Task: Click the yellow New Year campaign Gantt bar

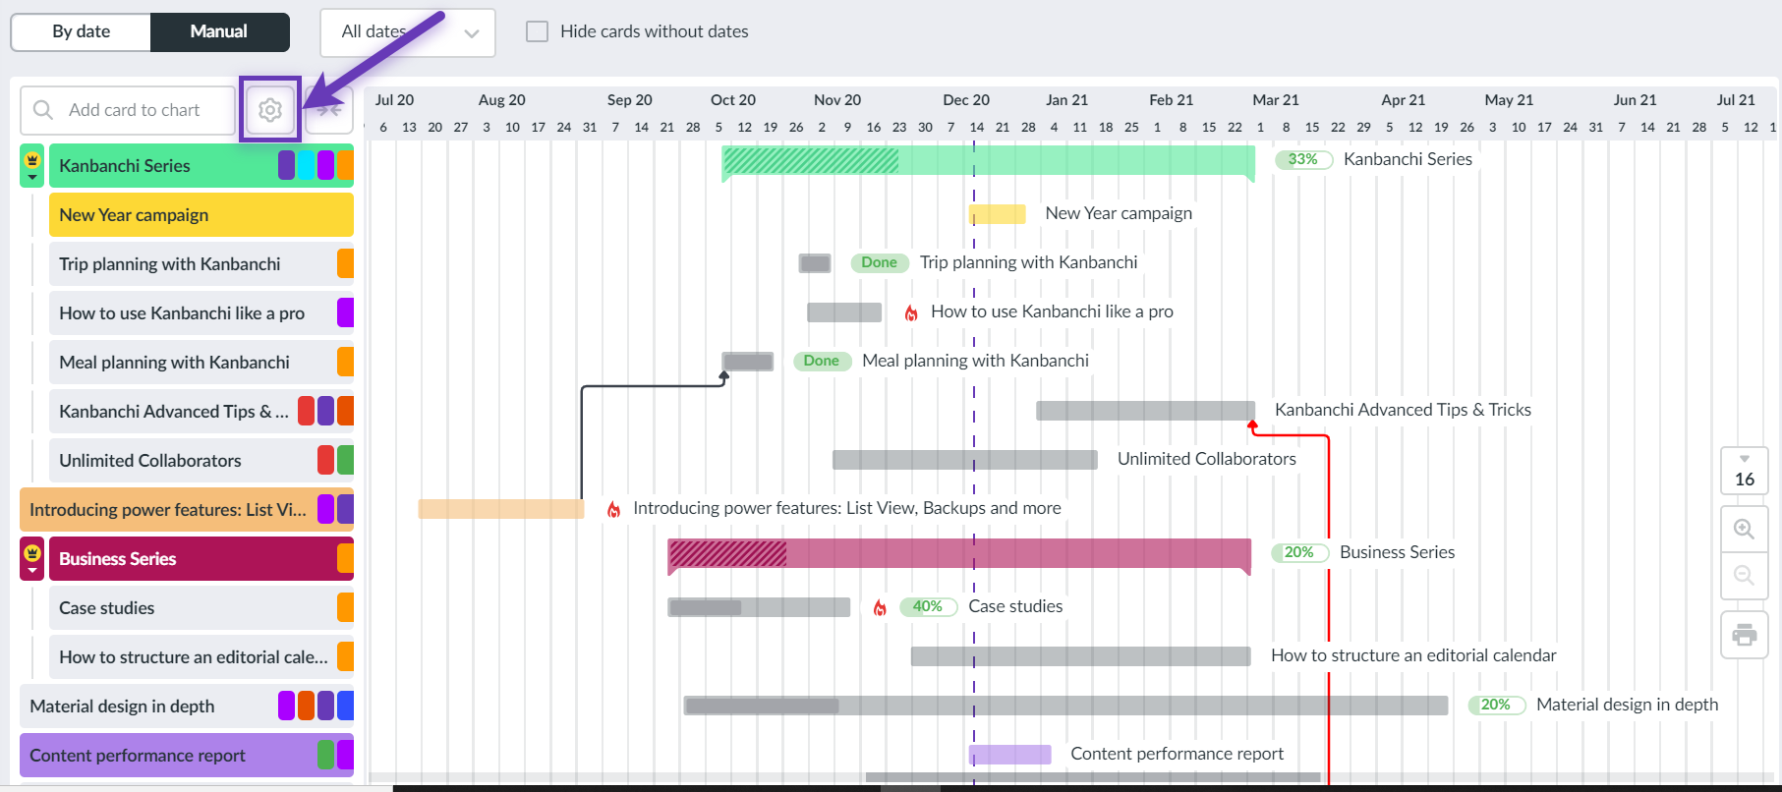Action: [x=998, y=214]
